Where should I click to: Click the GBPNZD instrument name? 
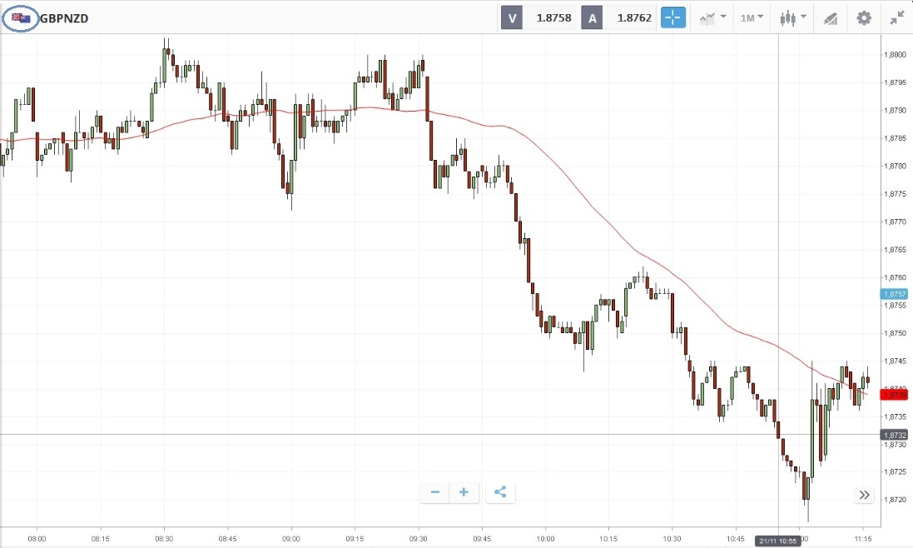click(x=64, y=17)
